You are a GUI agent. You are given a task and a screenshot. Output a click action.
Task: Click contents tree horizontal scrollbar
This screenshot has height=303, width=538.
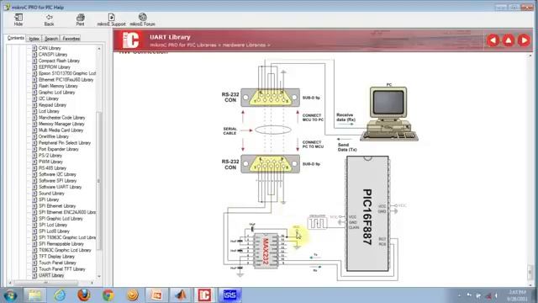click(46, 283)
